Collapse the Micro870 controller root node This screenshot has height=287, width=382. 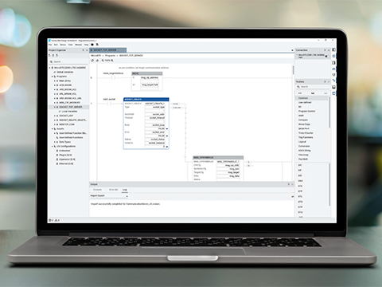49,68
